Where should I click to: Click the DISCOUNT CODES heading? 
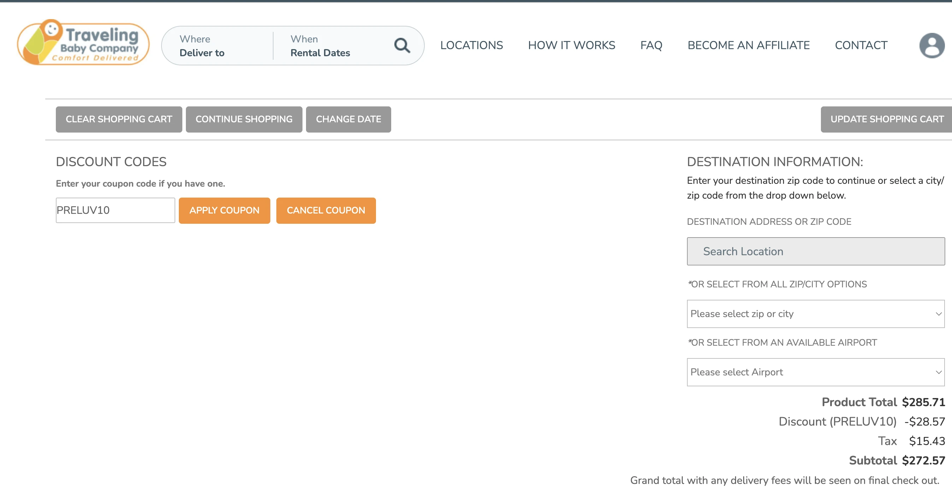tap(111, 162)
